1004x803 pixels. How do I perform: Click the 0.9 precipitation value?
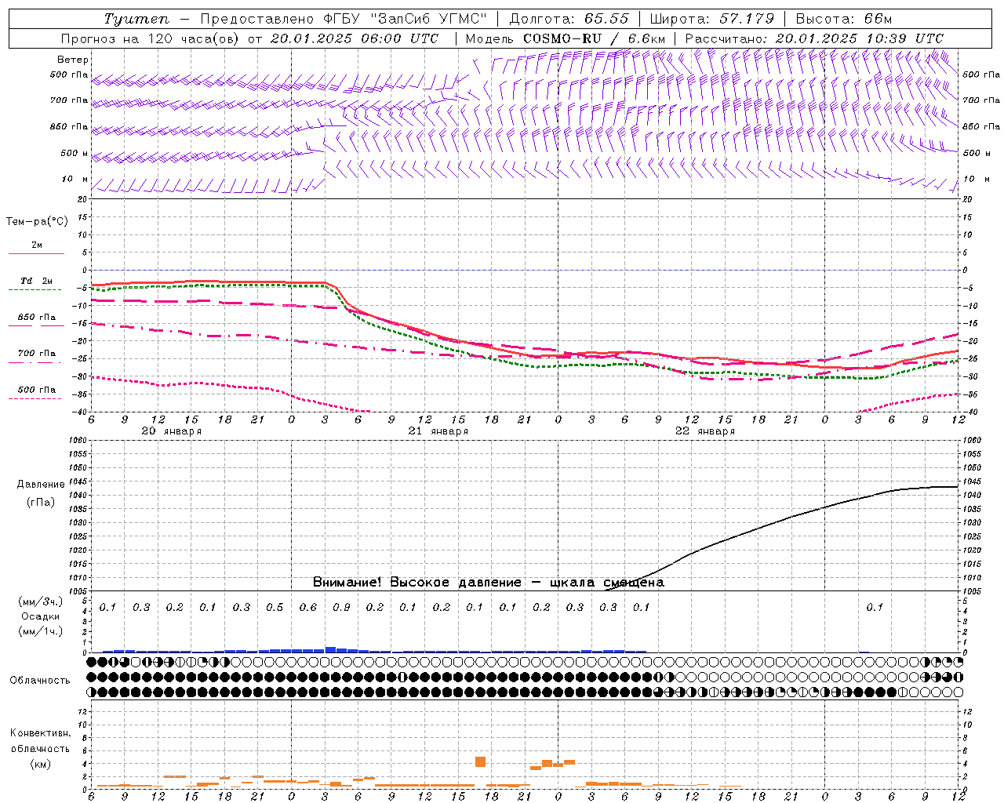[341, 607]
